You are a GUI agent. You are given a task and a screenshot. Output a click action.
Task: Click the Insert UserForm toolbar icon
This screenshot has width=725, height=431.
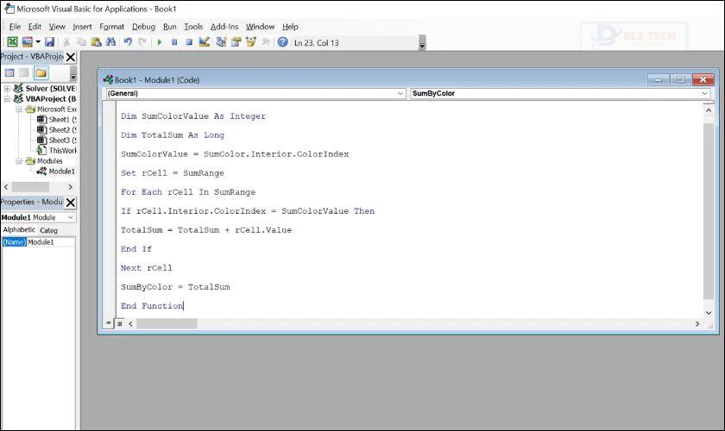[28, 42]
